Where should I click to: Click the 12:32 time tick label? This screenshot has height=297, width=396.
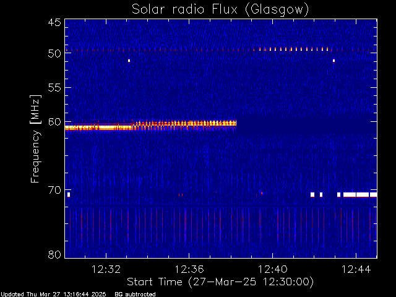point(106,270)
